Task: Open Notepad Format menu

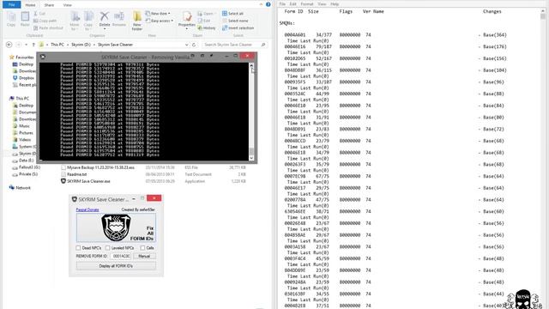Action: (x=307, y=4)
